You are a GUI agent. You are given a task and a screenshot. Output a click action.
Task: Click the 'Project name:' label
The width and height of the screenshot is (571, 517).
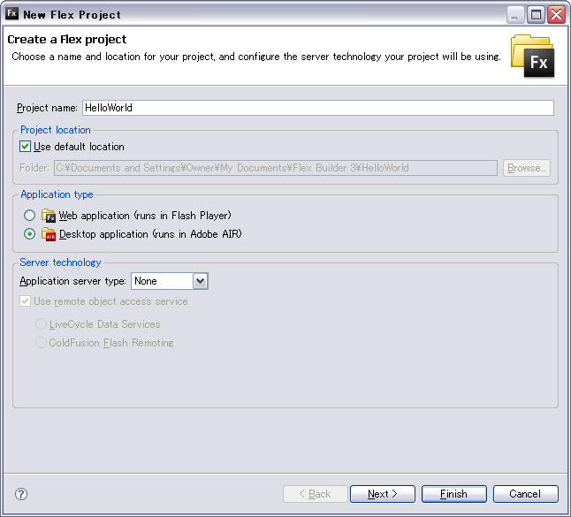[47, 108]
